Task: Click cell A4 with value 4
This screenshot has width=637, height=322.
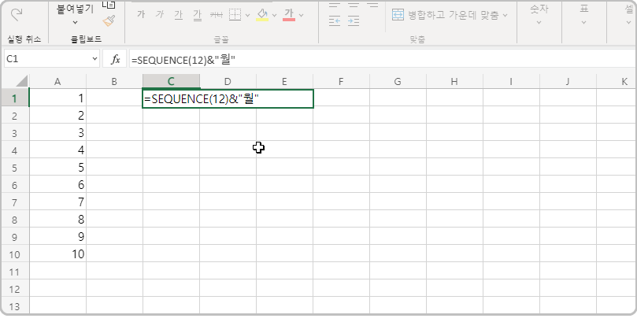Action: (x=57, y=150)
